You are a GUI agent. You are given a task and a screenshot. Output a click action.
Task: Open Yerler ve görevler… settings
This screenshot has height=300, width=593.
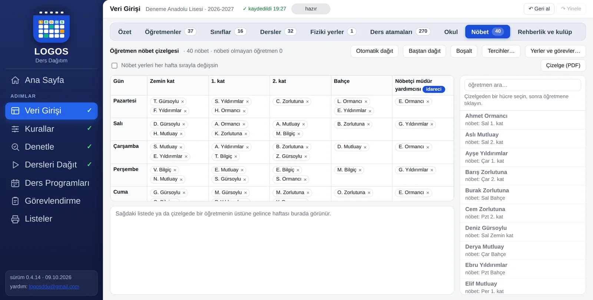(555, 51)
